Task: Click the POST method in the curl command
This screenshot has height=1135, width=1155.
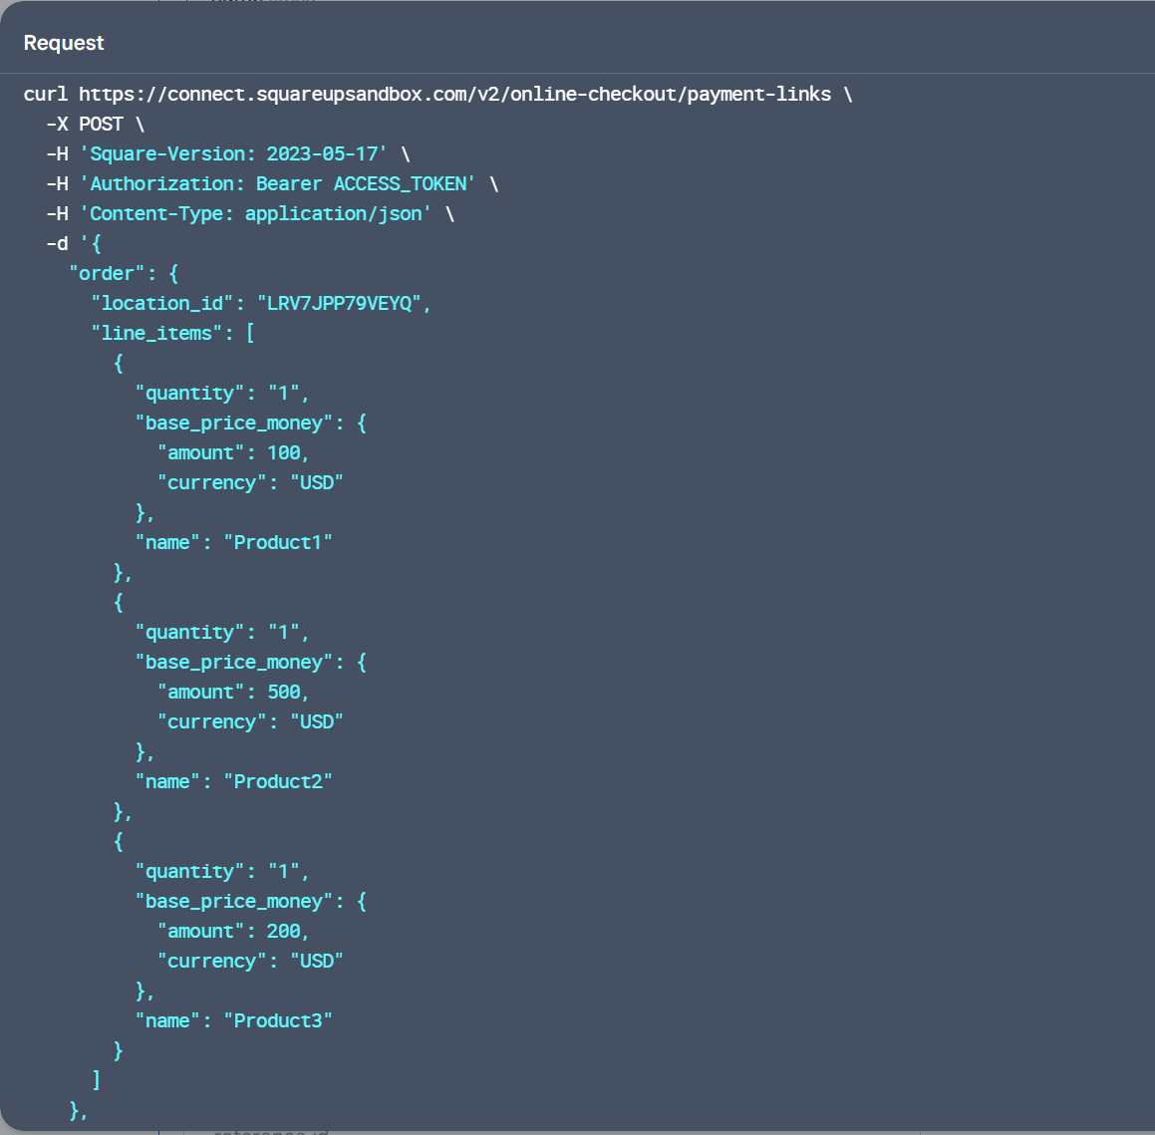Action: click(101, 124)
